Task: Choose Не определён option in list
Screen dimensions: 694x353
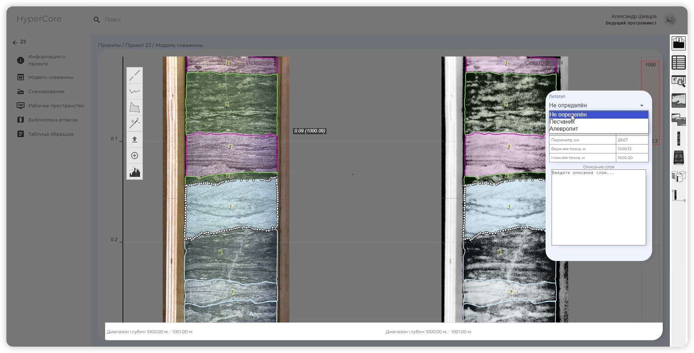Action: point(598,114)
